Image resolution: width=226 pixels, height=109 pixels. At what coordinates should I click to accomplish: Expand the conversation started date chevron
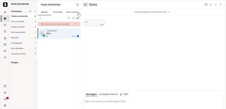tap(169, 12)
